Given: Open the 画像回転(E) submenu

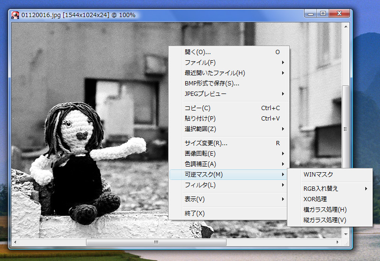Looking at the screenshot, I should click(x=229, y=153).
